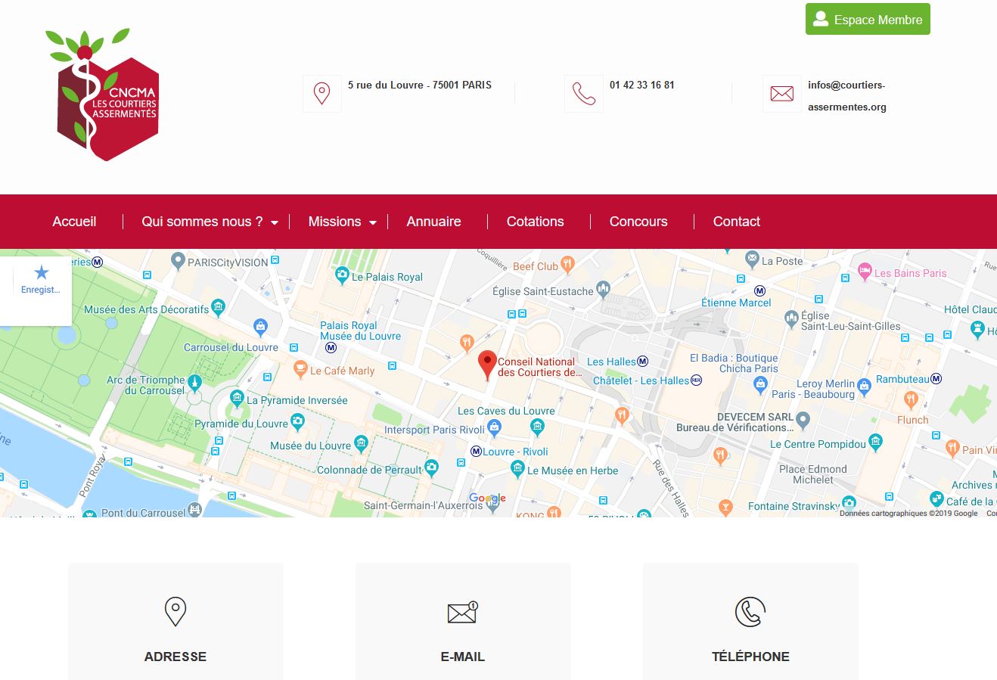Image resolution: width=997 pixels, height=680 pixels.
Task: Open the Accueil menu item
Action: tap(74, 222)
